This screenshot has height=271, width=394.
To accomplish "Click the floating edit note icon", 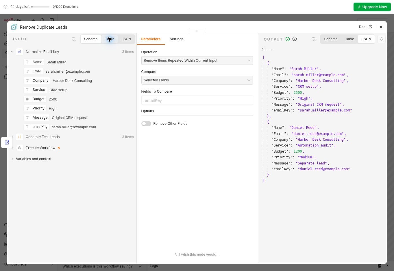I will tap(7, 142).
